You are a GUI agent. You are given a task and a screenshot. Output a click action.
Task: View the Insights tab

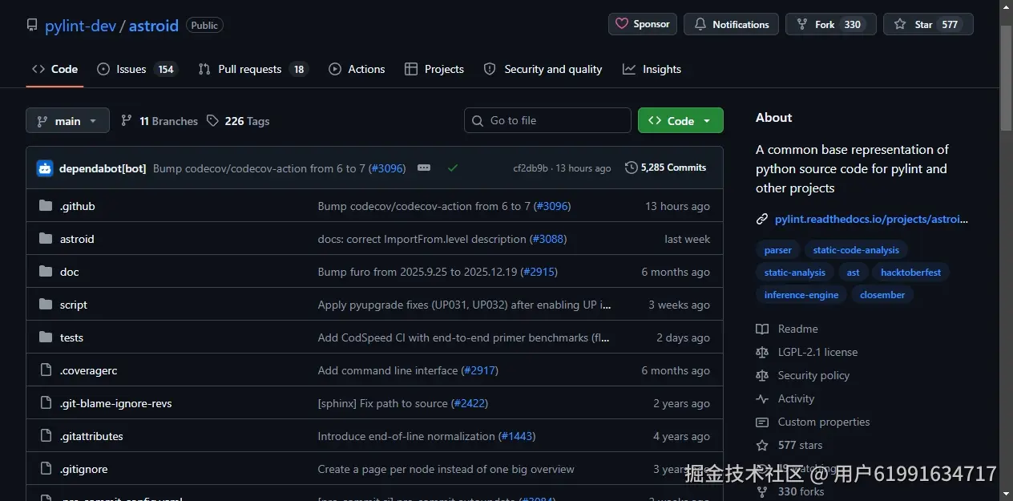point(652,69)
